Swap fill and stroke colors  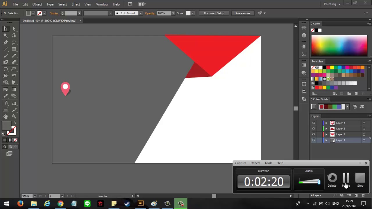tap(15, 123)
